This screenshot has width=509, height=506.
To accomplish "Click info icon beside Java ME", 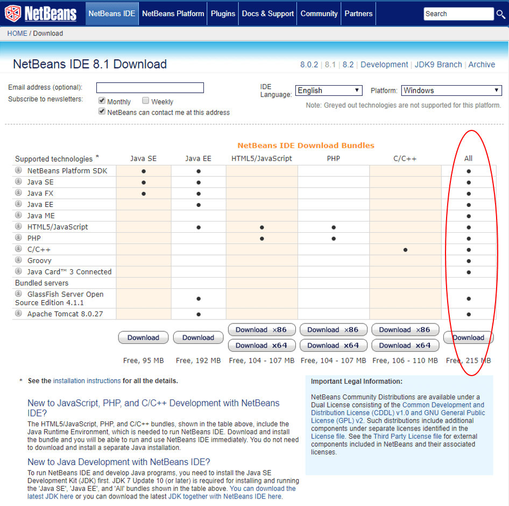I will [x=19, y=216].
